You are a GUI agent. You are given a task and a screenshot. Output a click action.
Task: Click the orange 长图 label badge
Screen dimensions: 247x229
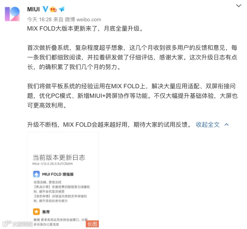pos(92,224)
